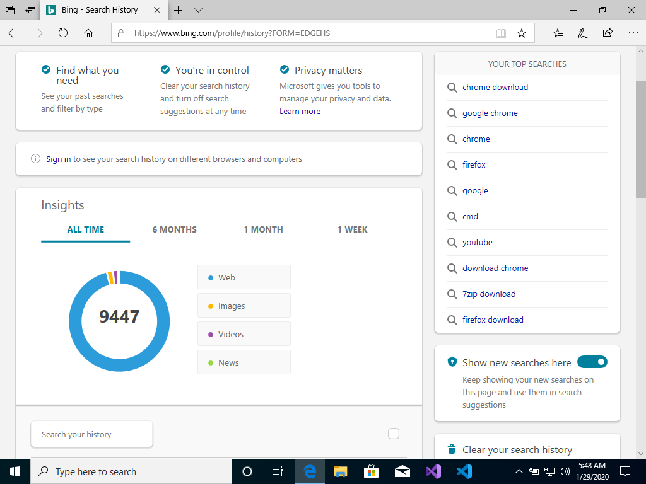Open the Favorites hub icon
This screenshot has height=484, width=646.
click(x=558, y=33)
